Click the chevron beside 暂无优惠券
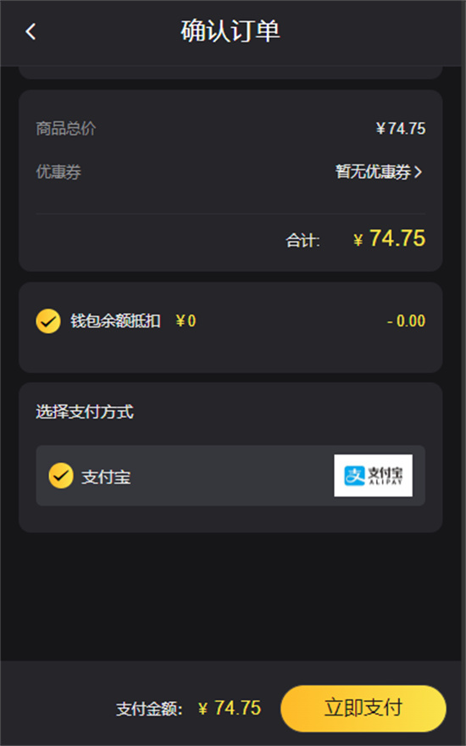466x746 pixels. pos(418,172)
